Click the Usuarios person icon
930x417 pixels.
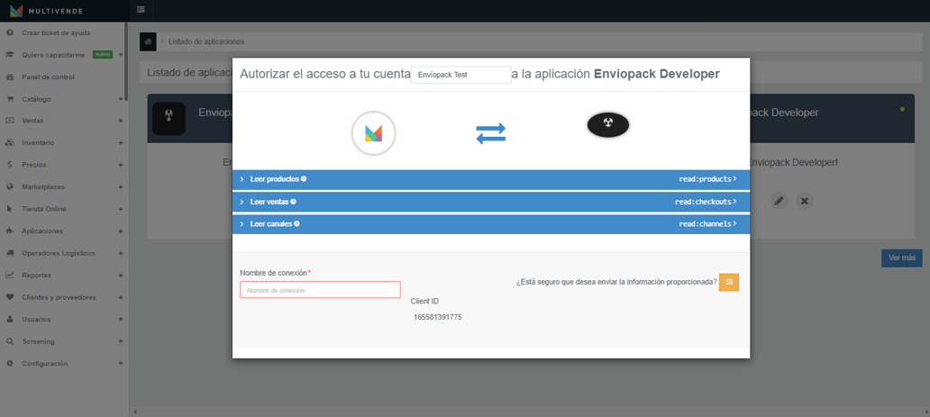pyautogui.click(x=10, y=319)
